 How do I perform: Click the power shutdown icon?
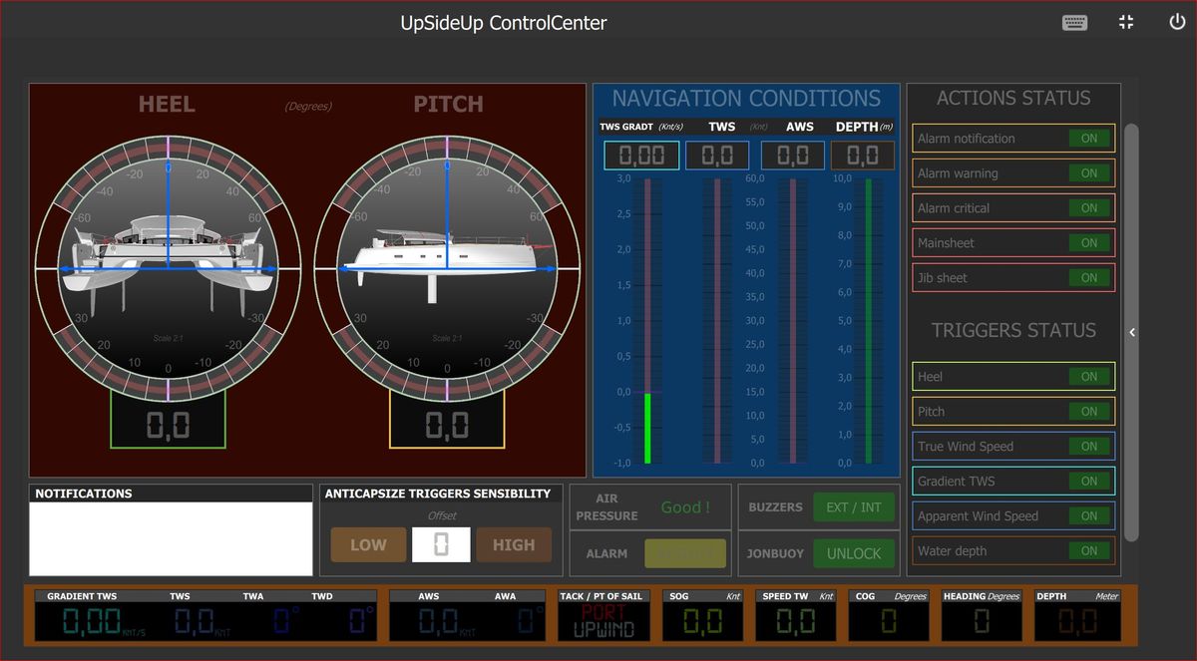point(1177,22)
